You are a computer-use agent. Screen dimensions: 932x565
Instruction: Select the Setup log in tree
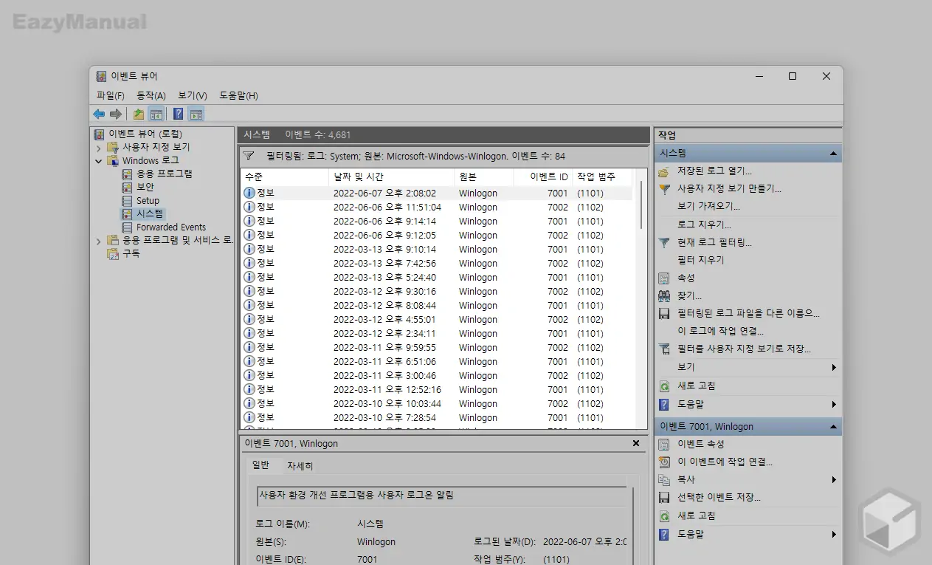148,200
